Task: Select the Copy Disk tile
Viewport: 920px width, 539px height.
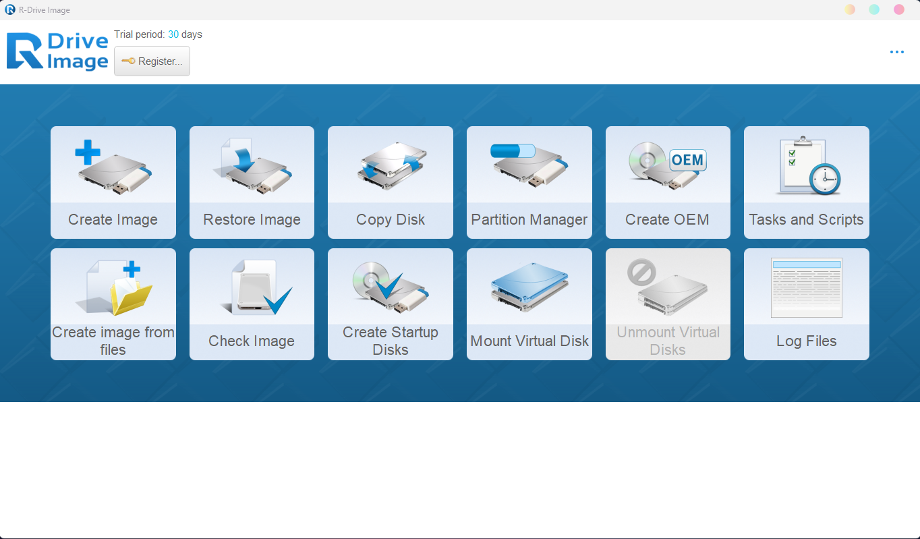Action: (x=391, y=182)
